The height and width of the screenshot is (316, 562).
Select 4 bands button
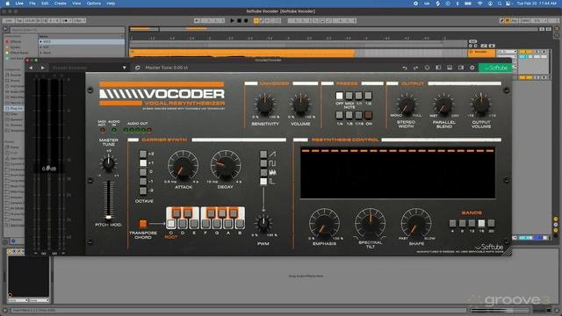click(453, 223)
